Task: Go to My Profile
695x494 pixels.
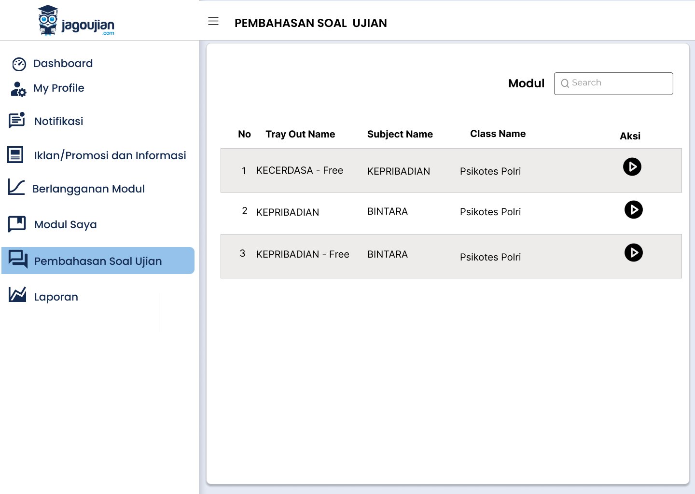Action: coord(59,88)
